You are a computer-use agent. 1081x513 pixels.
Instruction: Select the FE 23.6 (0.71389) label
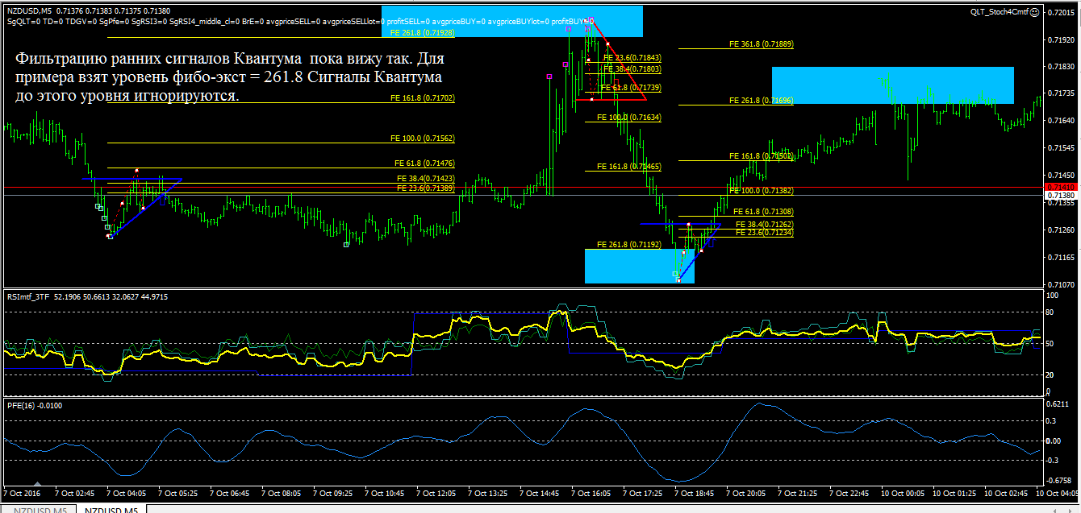coord(426,188)
